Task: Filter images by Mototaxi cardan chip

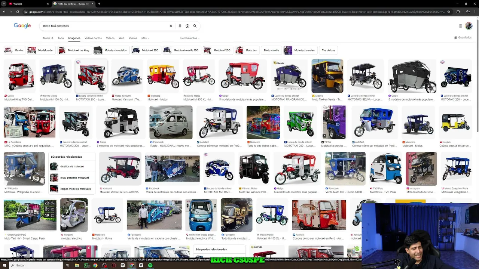Action: (300, 50)
